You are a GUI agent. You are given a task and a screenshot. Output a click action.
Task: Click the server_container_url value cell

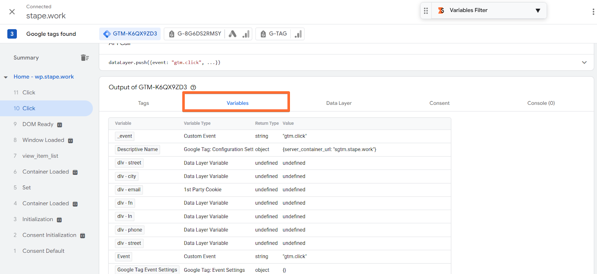point(329,149)
